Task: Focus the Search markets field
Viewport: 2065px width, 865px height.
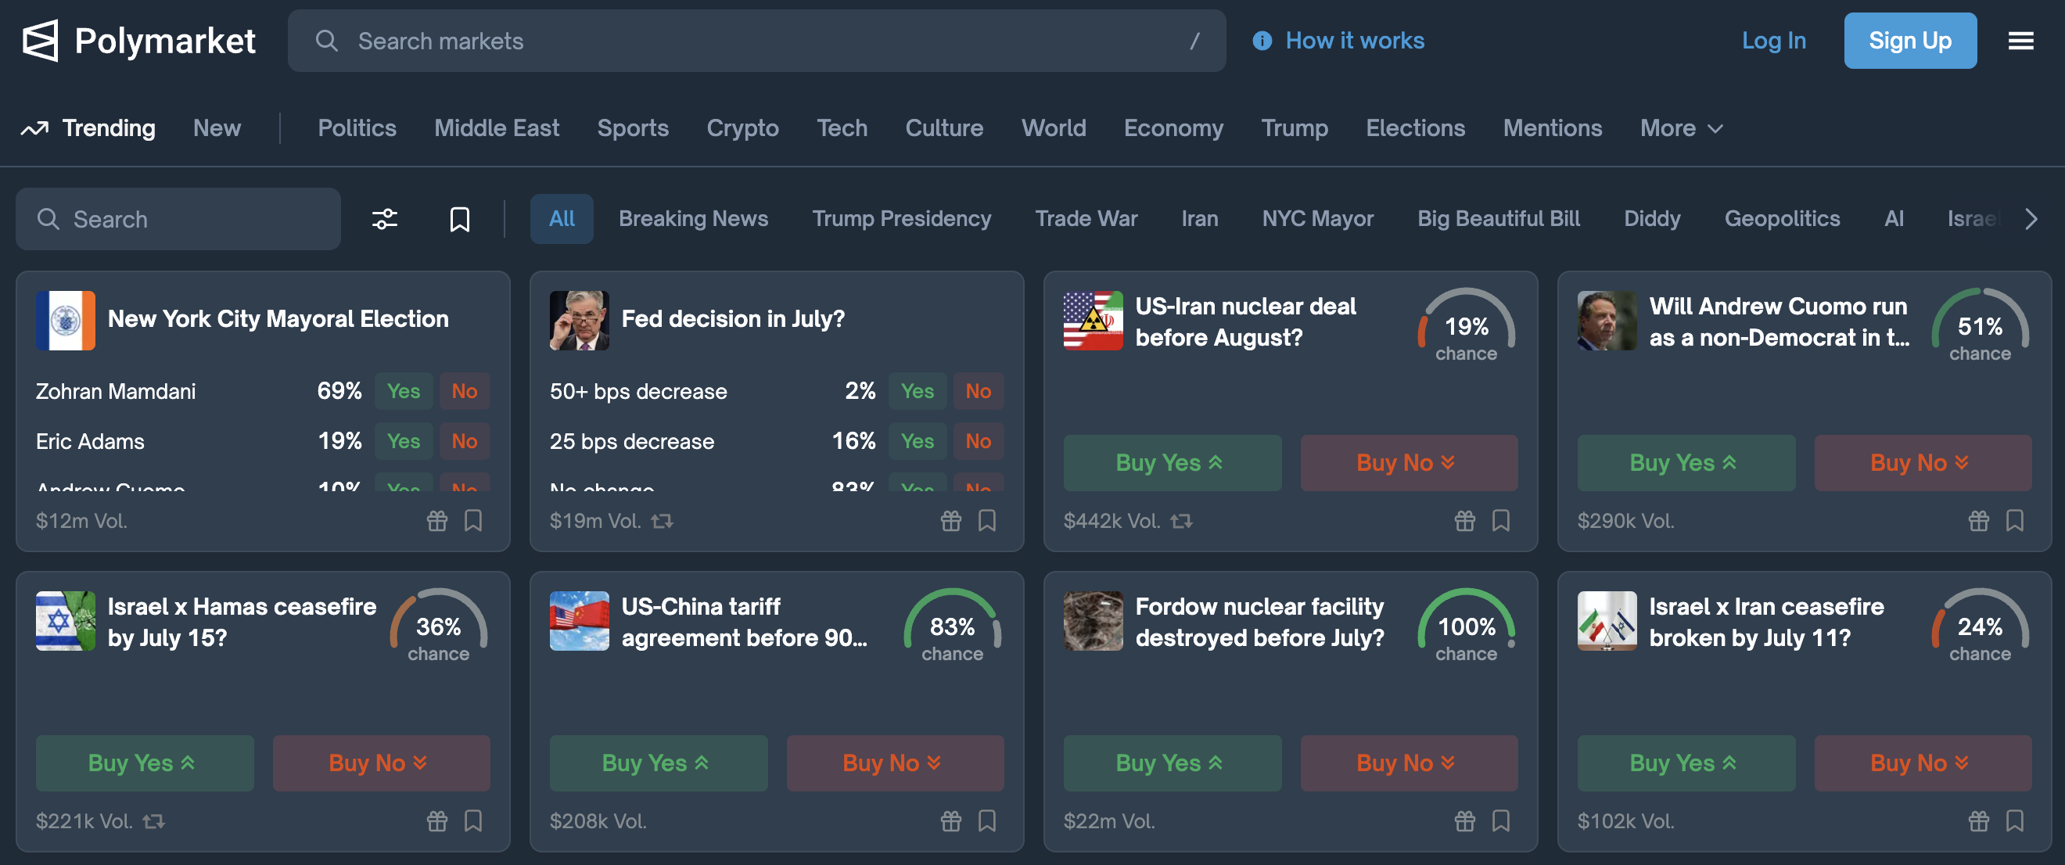Action: click(x=756, y=41)
